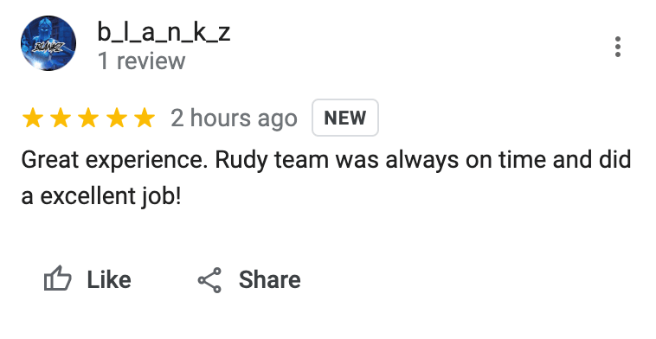Click the NEW badge
The width and height of the screenshot is (656, 339).
click(345, 118)
